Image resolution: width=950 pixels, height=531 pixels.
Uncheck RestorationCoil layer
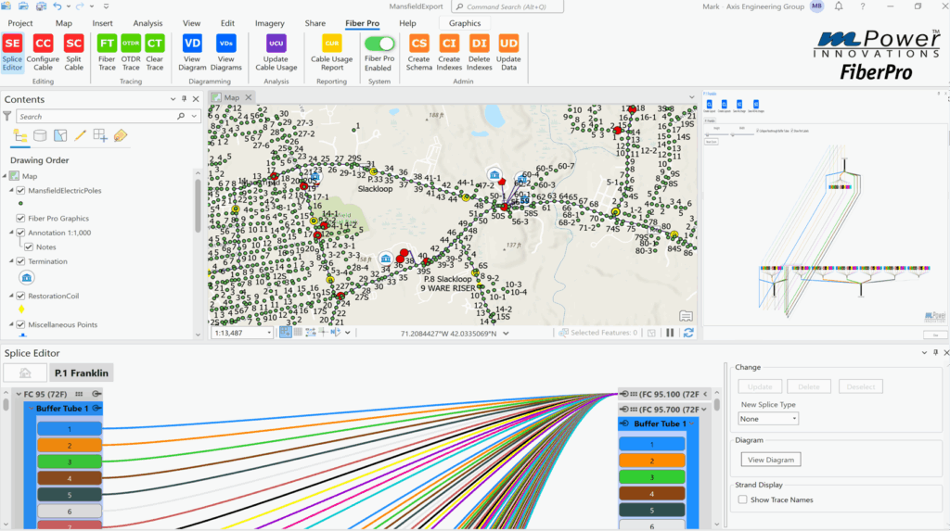click(20, 296)
